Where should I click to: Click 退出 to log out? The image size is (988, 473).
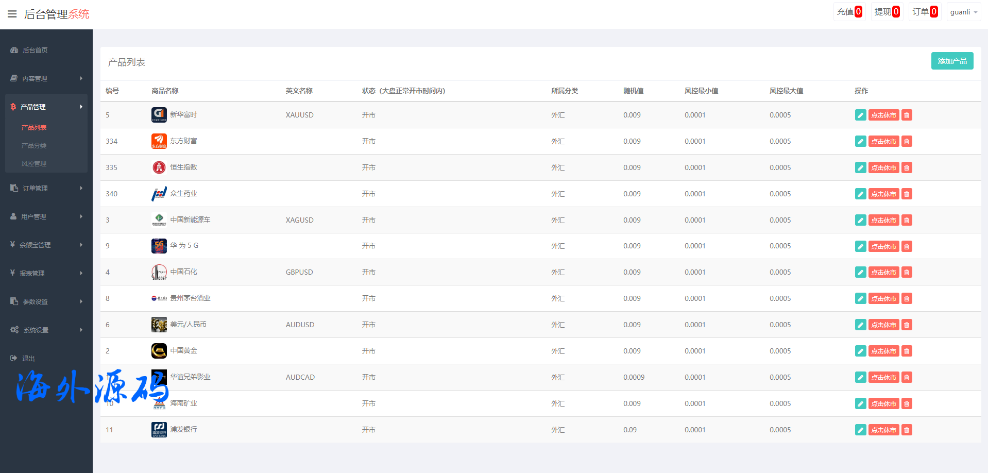point(28,358)
